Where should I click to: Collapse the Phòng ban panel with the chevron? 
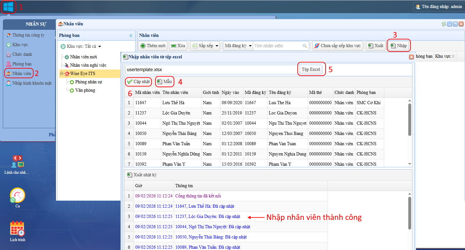(x=131, y=36)
